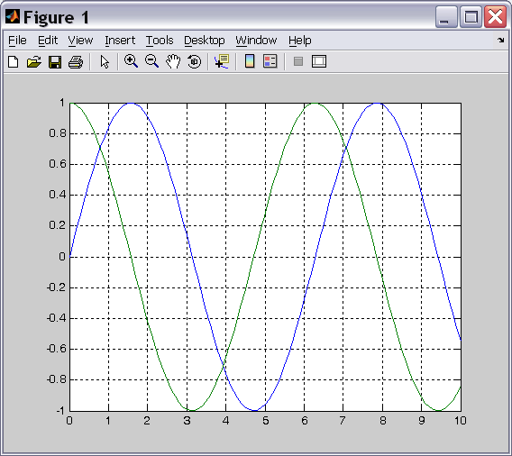The width and height of the screenshot is (512, 456).
Task: Click the x-axis tick label 10
Action: [461, 421]
